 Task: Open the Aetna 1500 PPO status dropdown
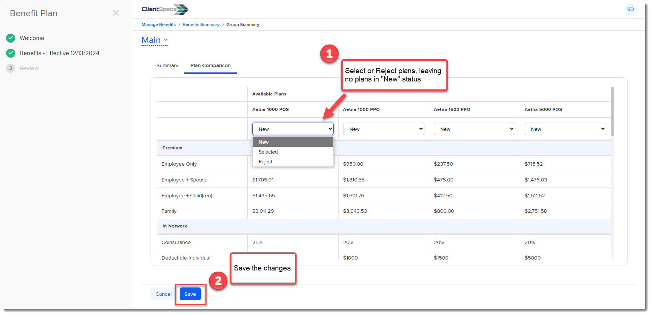(474, 129)
